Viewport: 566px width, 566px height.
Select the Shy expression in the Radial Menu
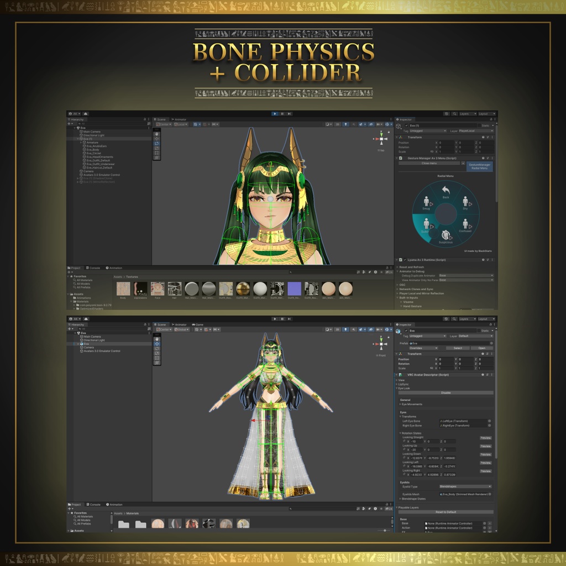(465, 202)
